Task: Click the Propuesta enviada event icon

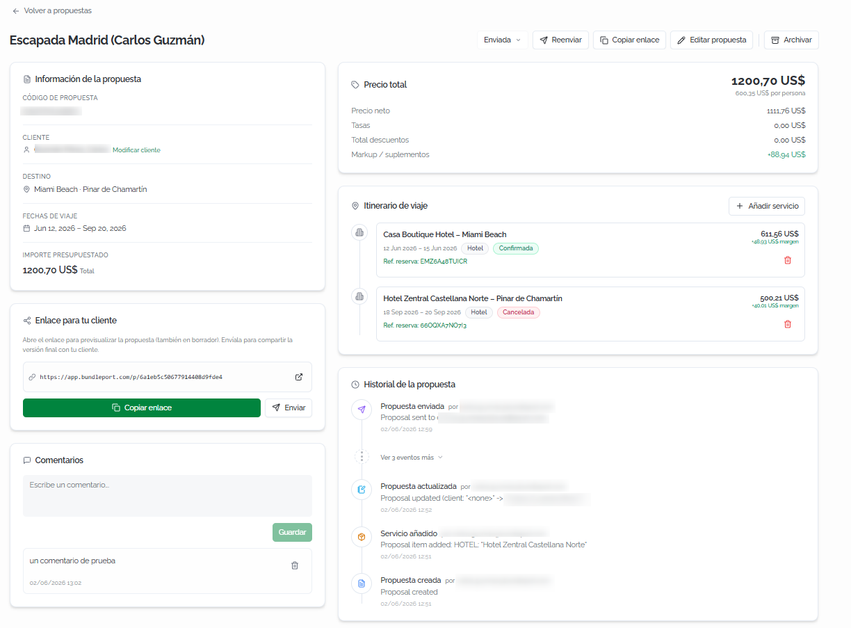Action: pyautogui.click(x=362, y=410)
